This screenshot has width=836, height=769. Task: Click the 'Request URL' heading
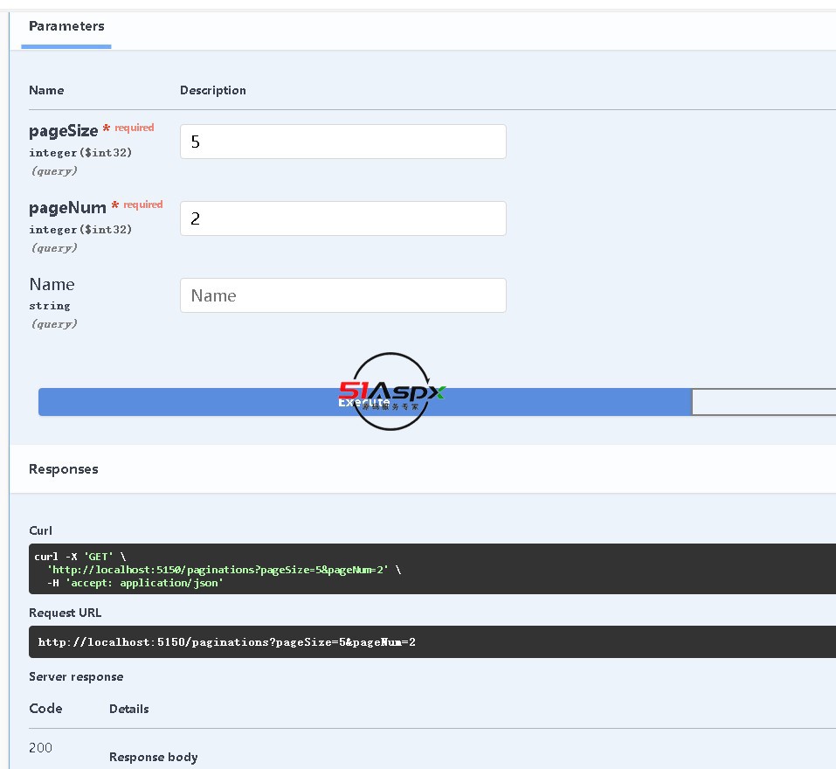(65, 613)
